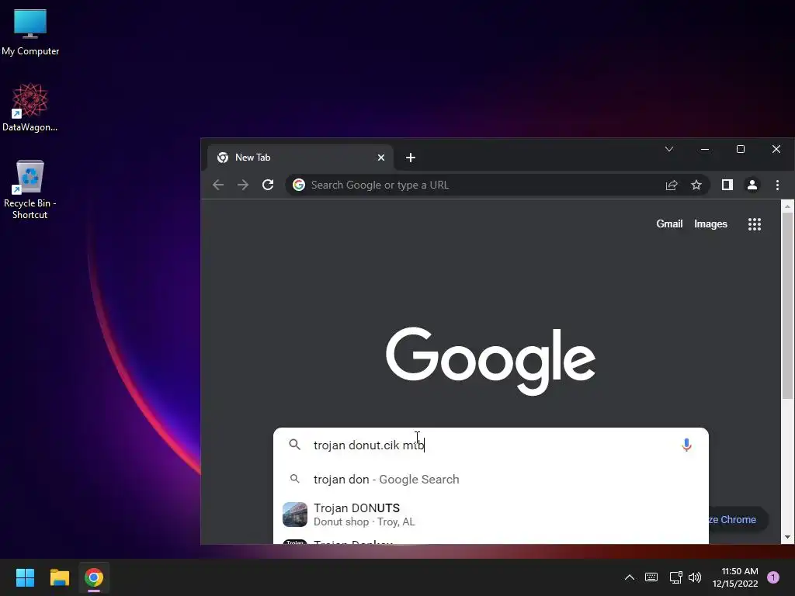Open the Gmail link
This screenshot has width=795, height=596.
(x=669, y=224)
